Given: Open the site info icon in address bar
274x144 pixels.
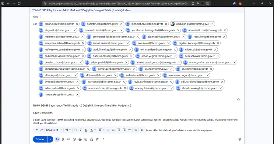Looking at the screenshot, I should click(x=45, y=3).
